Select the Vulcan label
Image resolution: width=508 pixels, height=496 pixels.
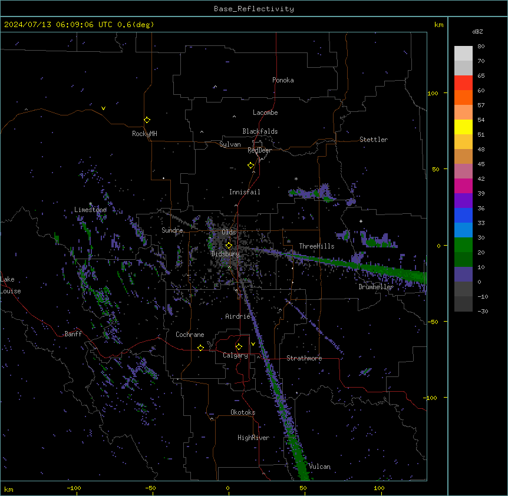[319, 467]
